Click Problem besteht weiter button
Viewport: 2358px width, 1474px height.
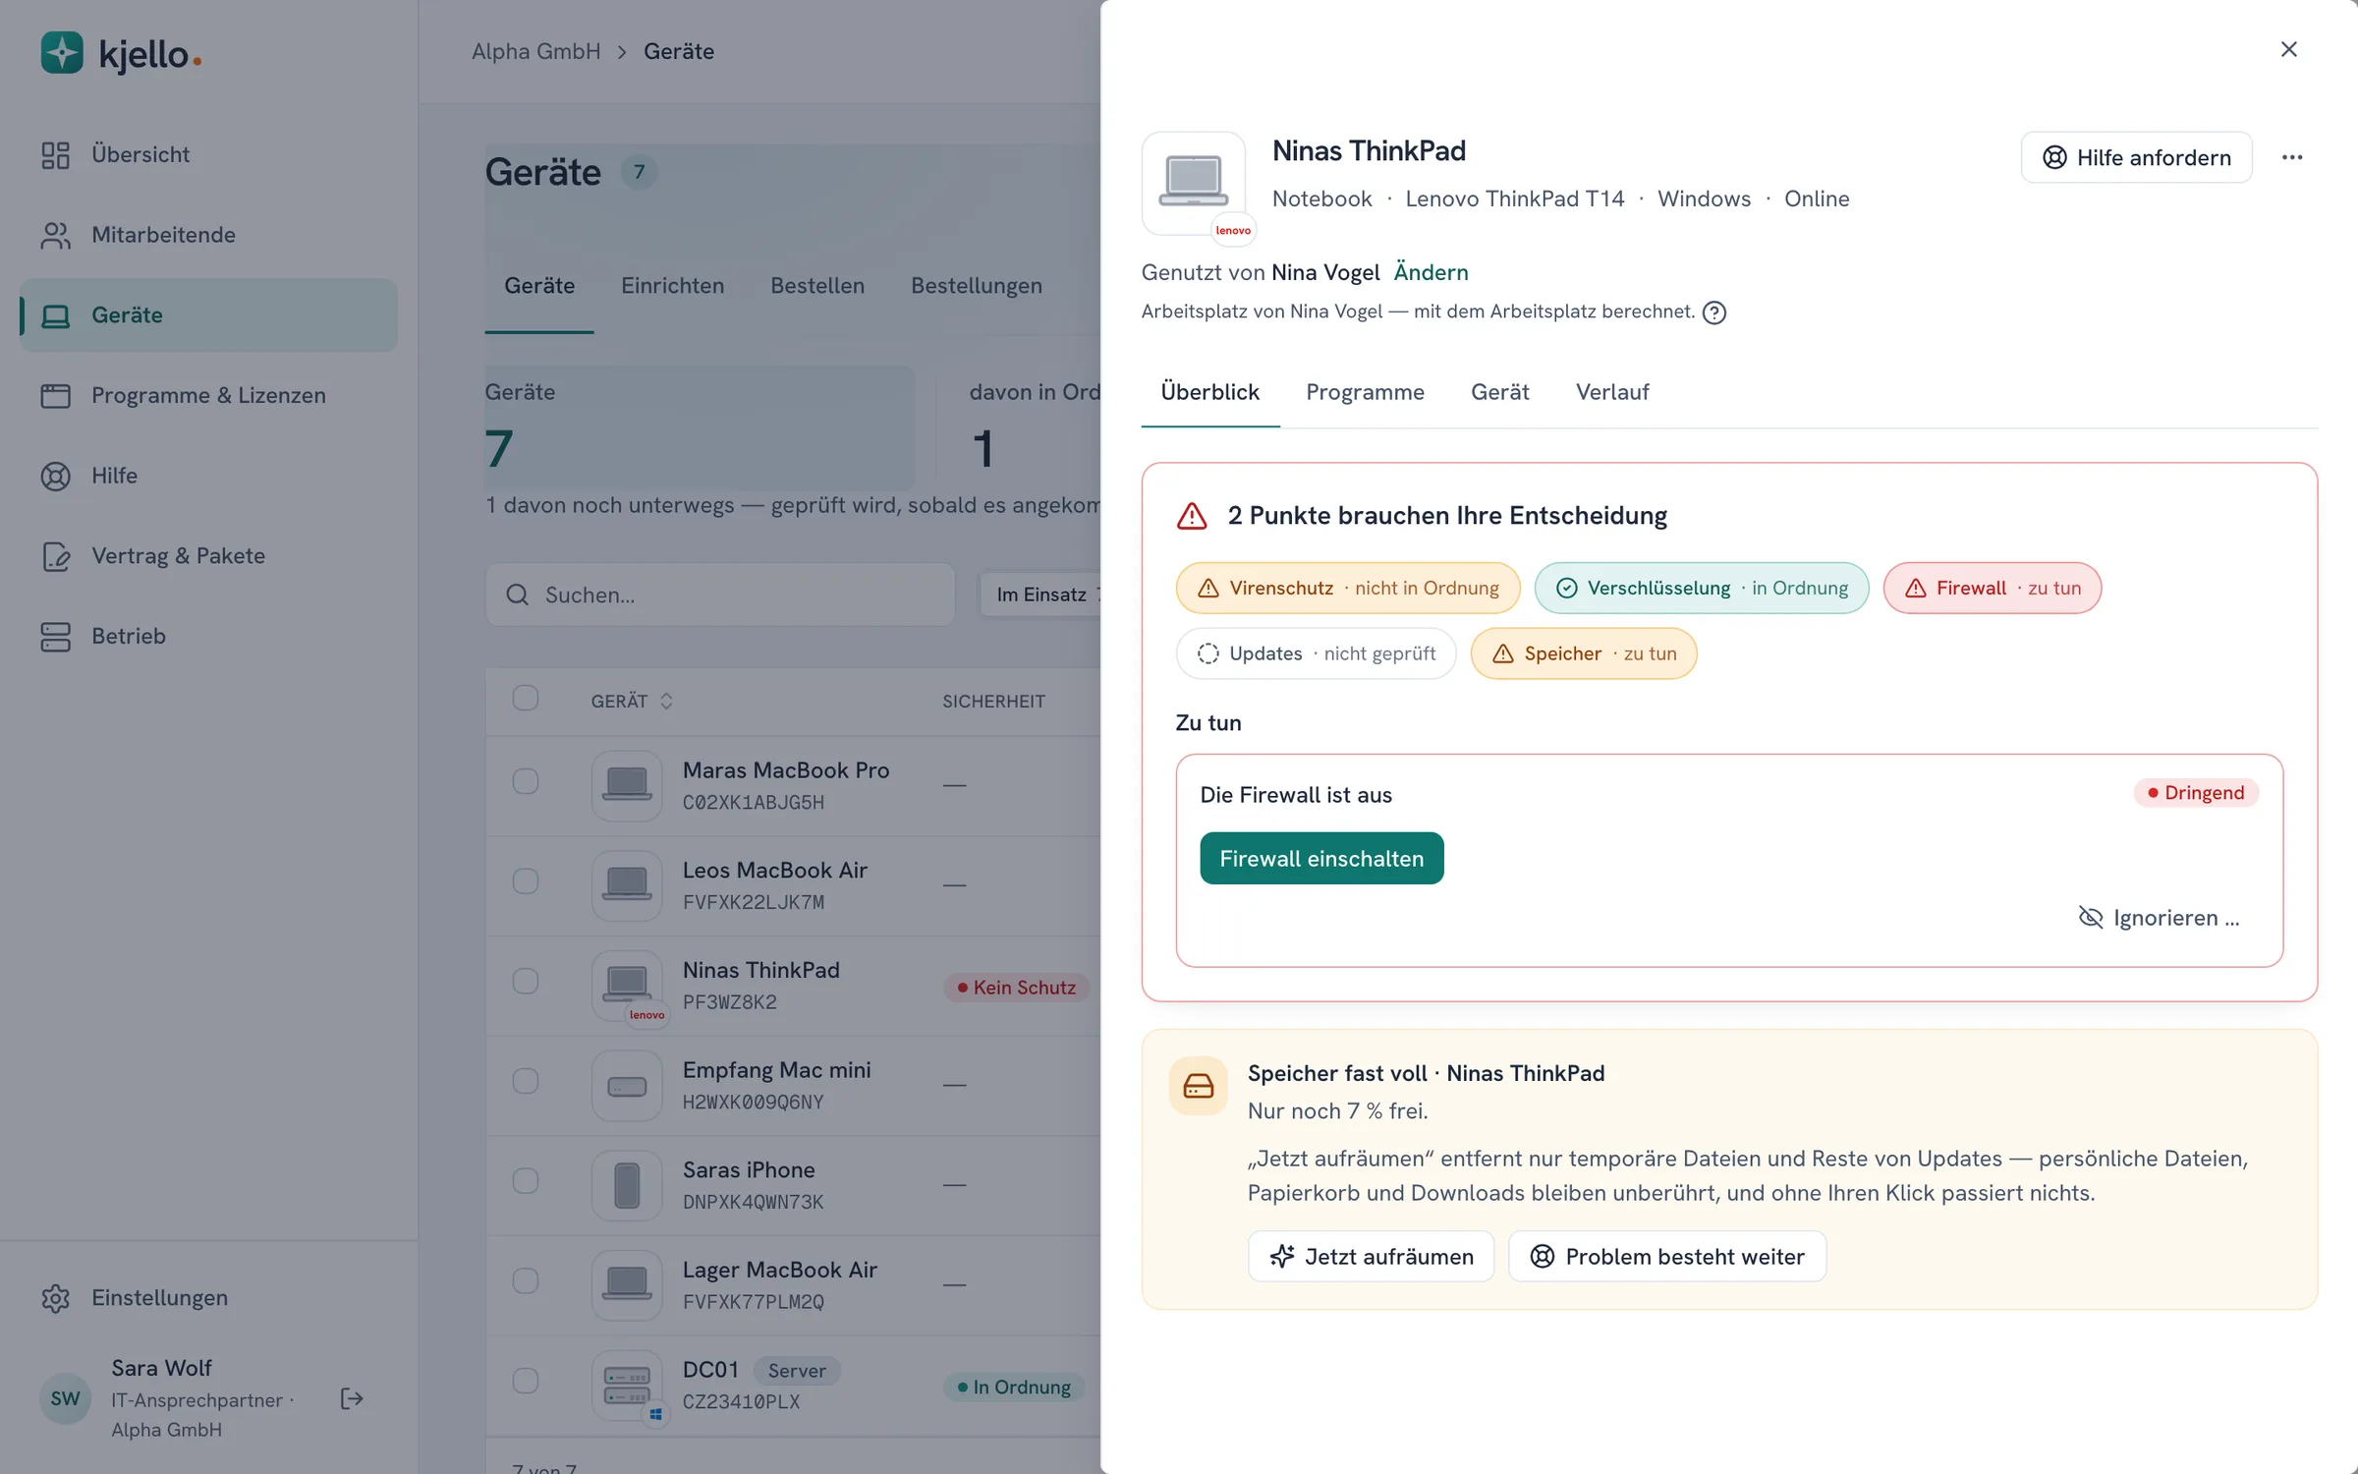[x=1667, y=1257]
